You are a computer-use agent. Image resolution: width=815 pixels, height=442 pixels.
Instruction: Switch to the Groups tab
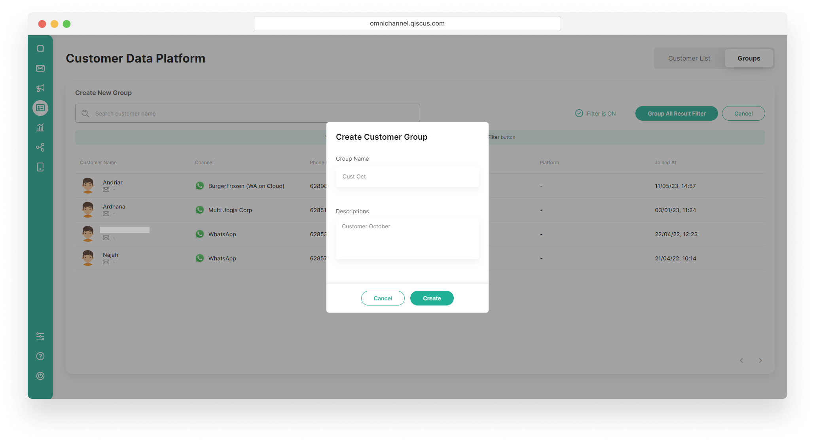749,58
